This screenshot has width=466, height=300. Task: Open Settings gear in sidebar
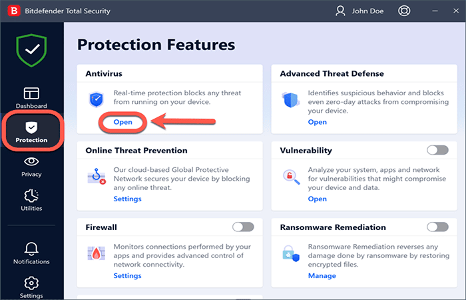pos(31,287)
